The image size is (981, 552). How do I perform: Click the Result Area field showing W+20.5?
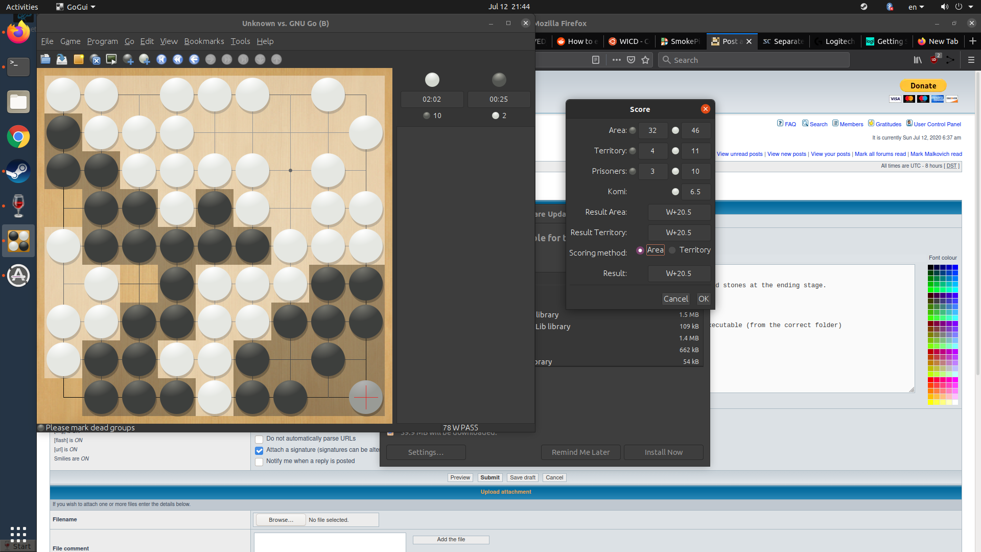(x=679, y=212)
